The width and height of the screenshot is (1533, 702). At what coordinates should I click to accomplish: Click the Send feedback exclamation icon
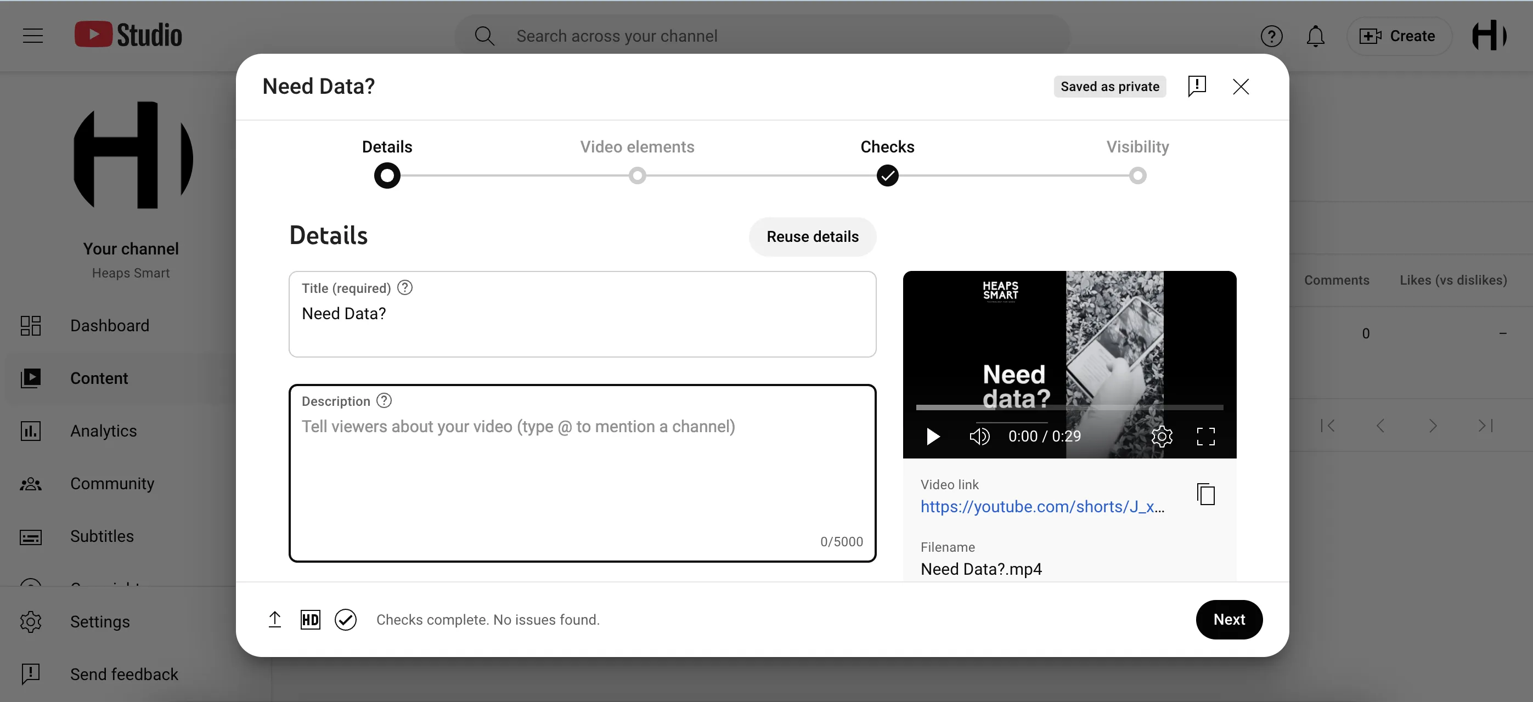tap(30, 674)
